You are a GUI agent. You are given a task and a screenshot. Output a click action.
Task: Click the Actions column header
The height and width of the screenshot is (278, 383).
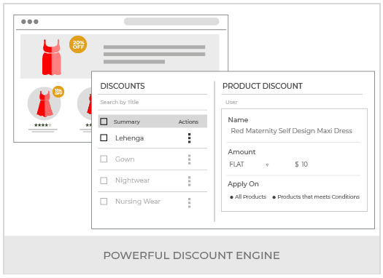188,122
